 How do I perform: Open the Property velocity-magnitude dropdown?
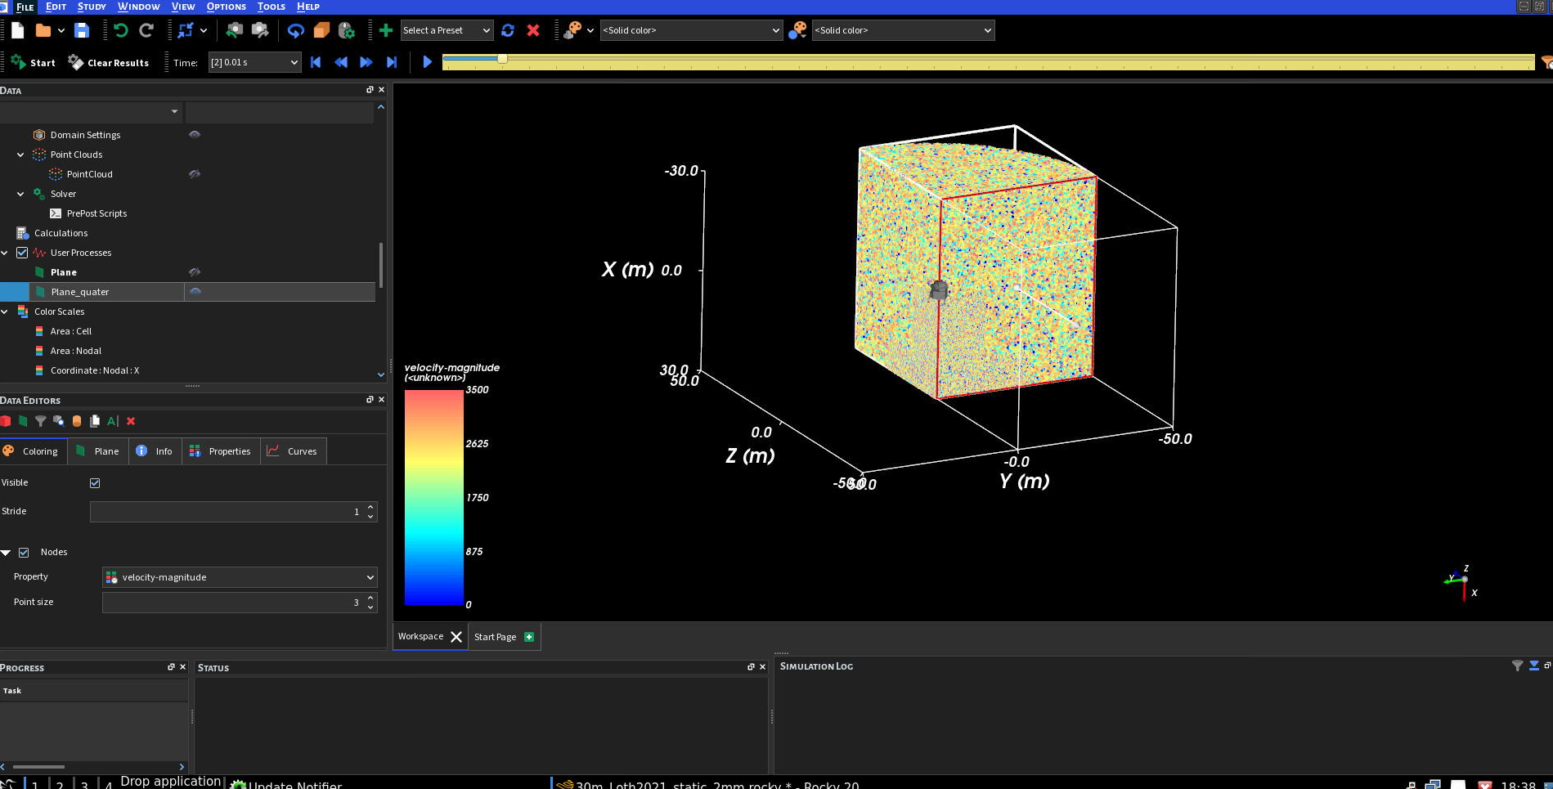pos(240,577)
